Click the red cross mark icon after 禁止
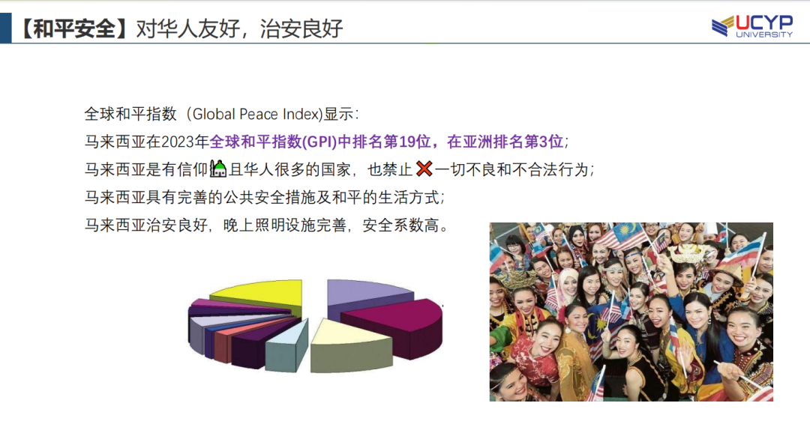Image resolution: width=810 pixels, height=421 pixels. pos(424,169)
